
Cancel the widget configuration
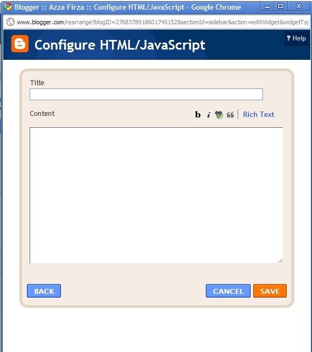(x=228, y=291)
